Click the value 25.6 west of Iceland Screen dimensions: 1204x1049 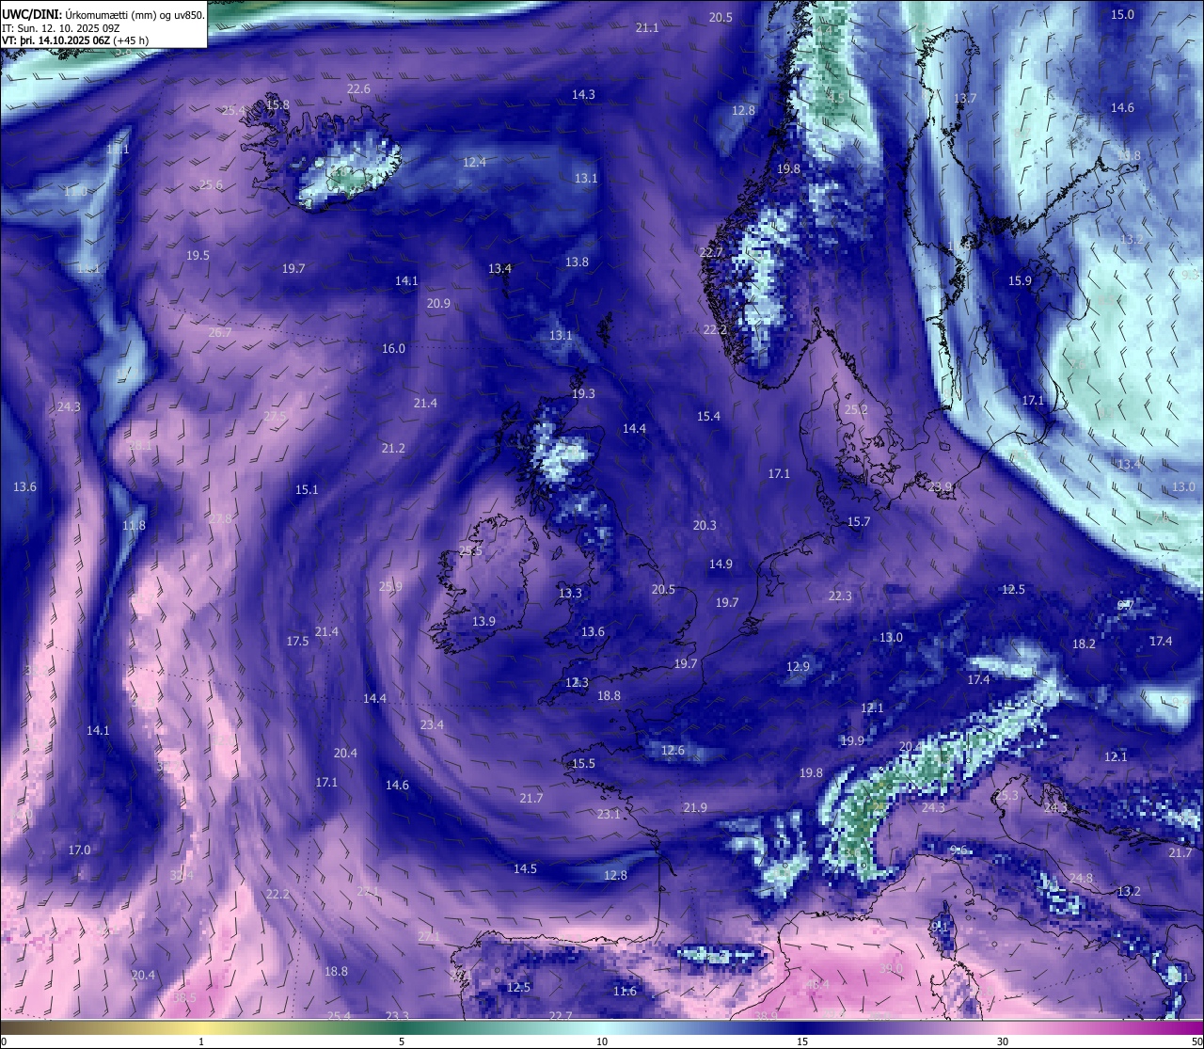(211, 184)
